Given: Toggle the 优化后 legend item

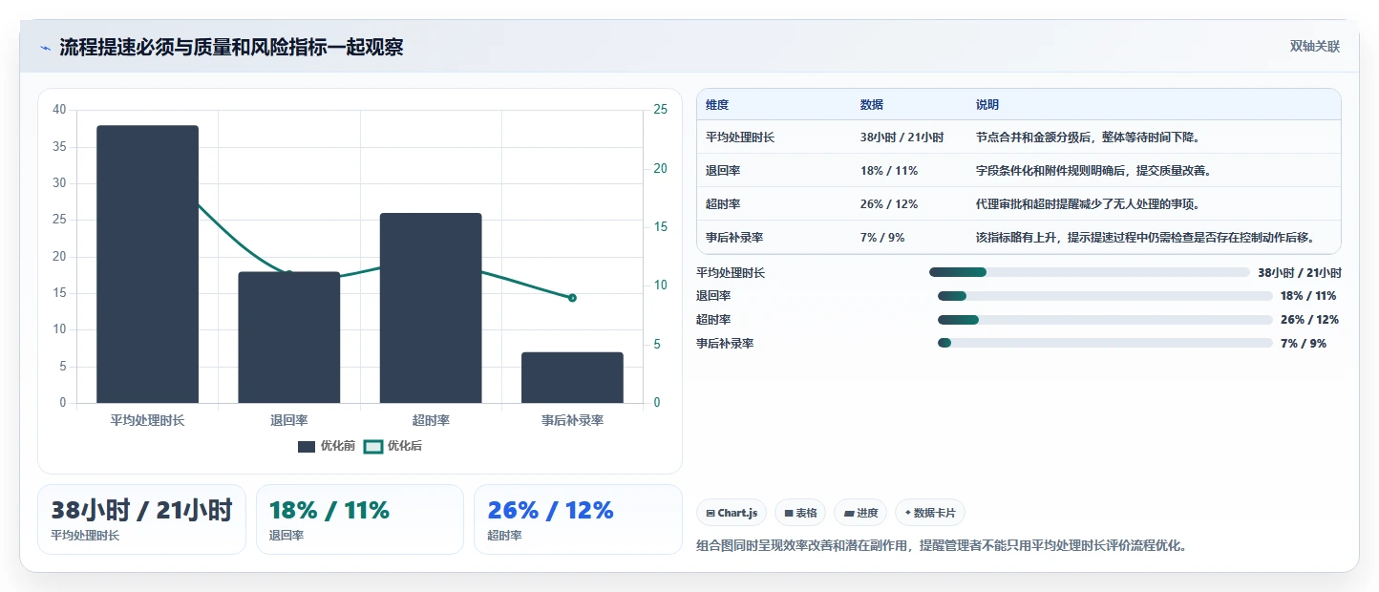Looking at the screenshot, I should pos(392,446).
